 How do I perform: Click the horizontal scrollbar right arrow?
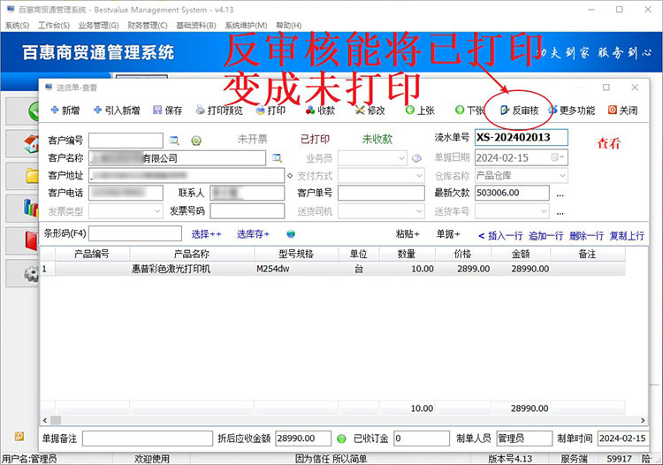click(x=644, y=421)
